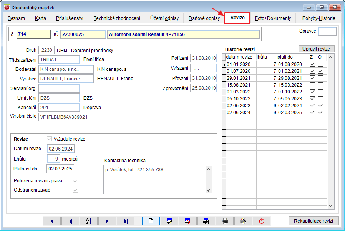345x231 pixels.
Task: Switch to the Karta tab
Action: pos(40,18)
